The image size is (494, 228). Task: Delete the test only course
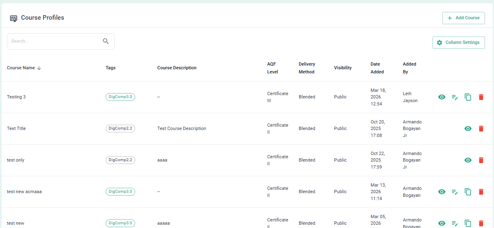(481, 160)
